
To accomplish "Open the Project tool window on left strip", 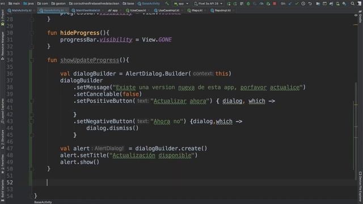I will pos(2,18).
